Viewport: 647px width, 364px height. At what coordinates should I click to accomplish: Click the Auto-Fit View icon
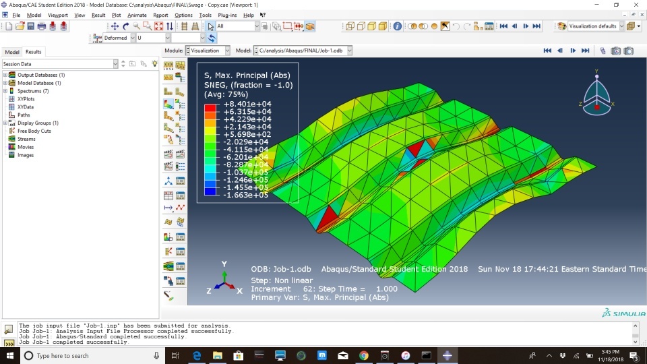158,26
